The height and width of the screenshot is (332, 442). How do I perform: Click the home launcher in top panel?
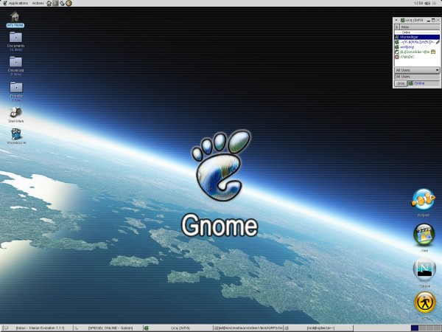pos(49,3)
